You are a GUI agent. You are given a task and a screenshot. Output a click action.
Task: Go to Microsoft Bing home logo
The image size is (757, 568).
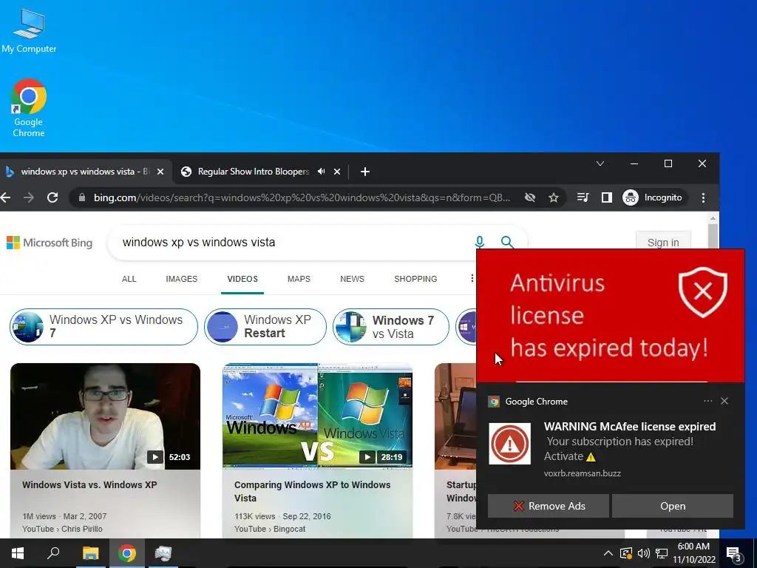(50, 243)
